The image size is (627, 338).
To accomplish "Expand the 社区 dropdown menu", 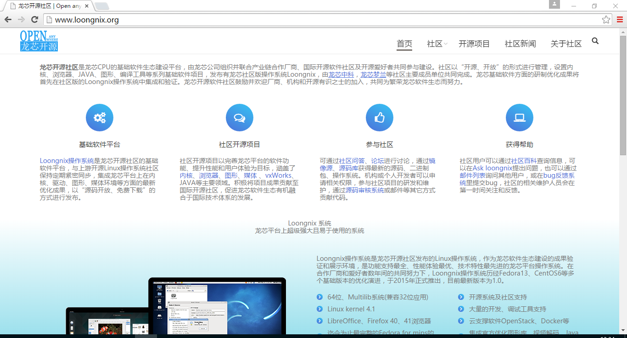I will [437, 44].
